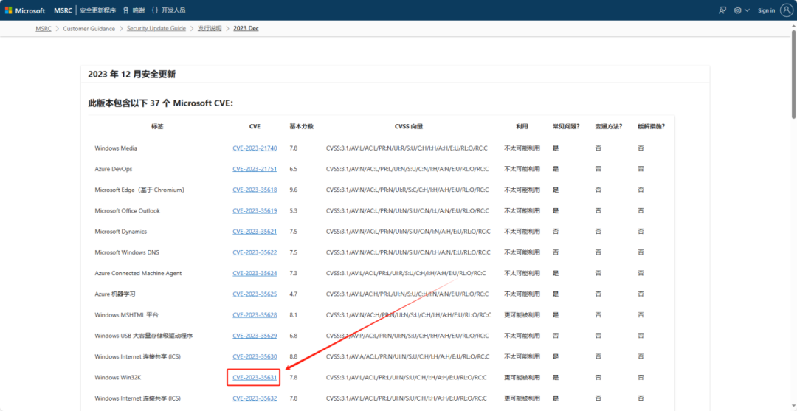The image size is (797, 411).
Task: Click base score 4.7 cell
Action: pos(293,294)
